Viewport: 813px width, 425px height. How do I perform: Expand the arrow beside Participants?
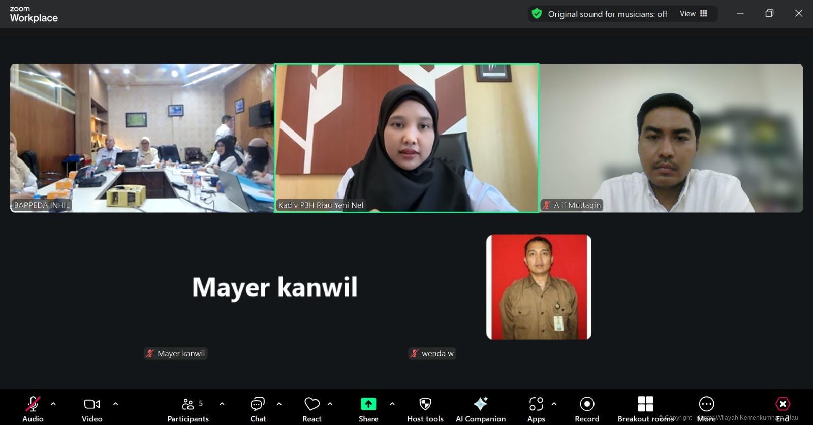(222, 404)
